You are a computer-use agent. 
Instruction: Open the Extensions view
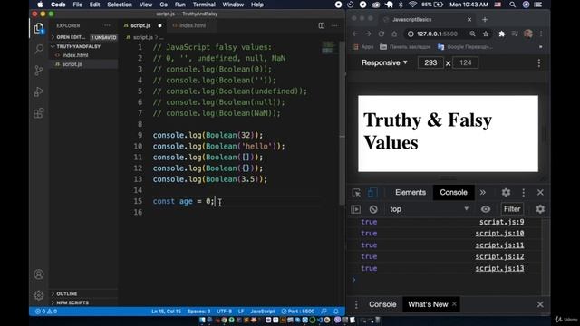pos(38,113)
